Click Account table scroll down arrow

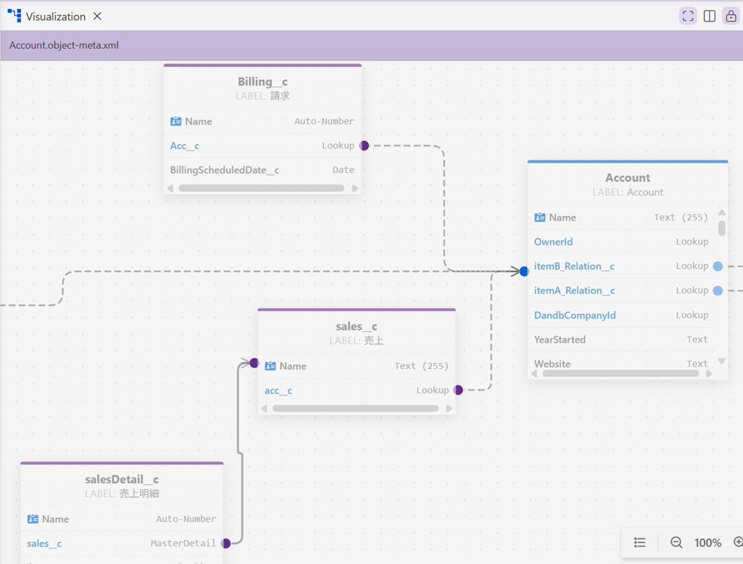point(722,361)
